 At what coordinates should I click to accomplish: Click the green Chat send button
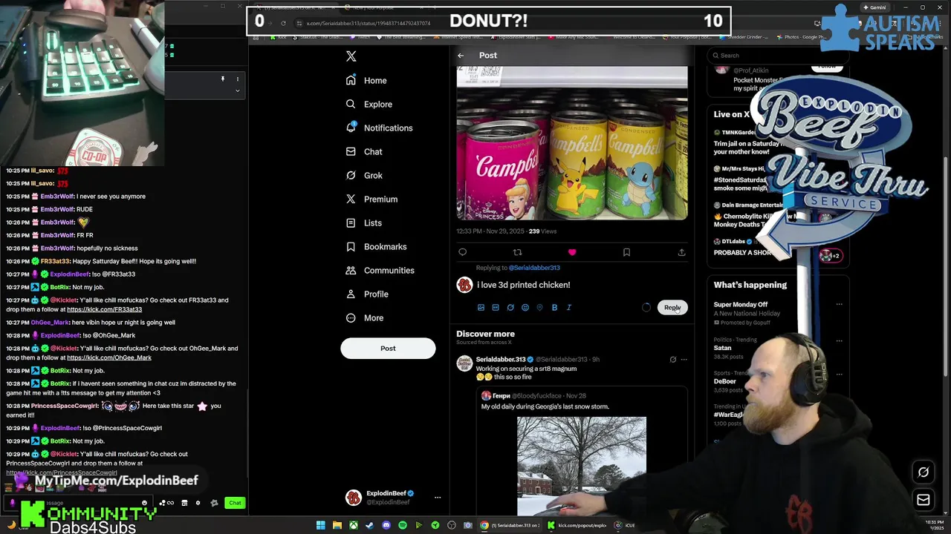(x=235, y=503)
